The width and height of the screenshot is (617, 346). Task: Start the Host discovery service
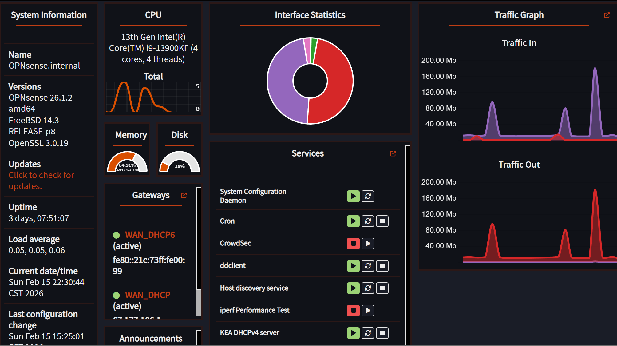click(x=353, y=288)
